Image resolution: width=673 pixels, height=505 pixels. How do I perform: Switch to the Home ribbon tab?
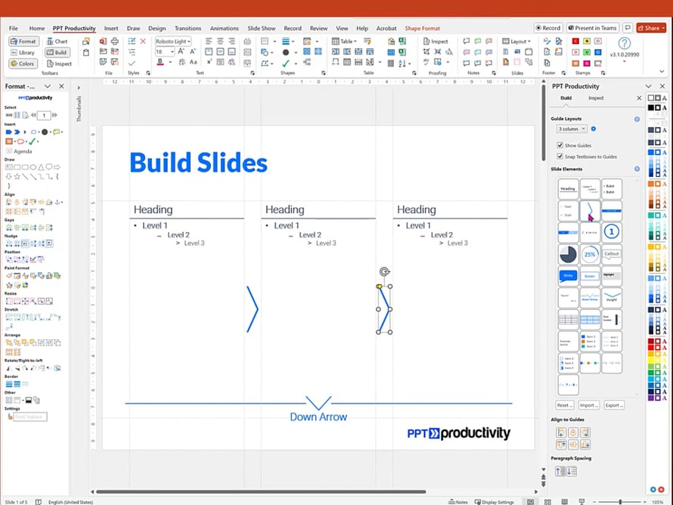click(37, 28)
